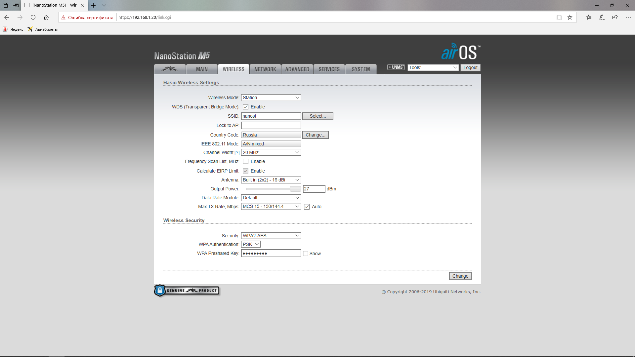
Task: Open reading view icon in address bar
Action: click(x=559, y=18)
